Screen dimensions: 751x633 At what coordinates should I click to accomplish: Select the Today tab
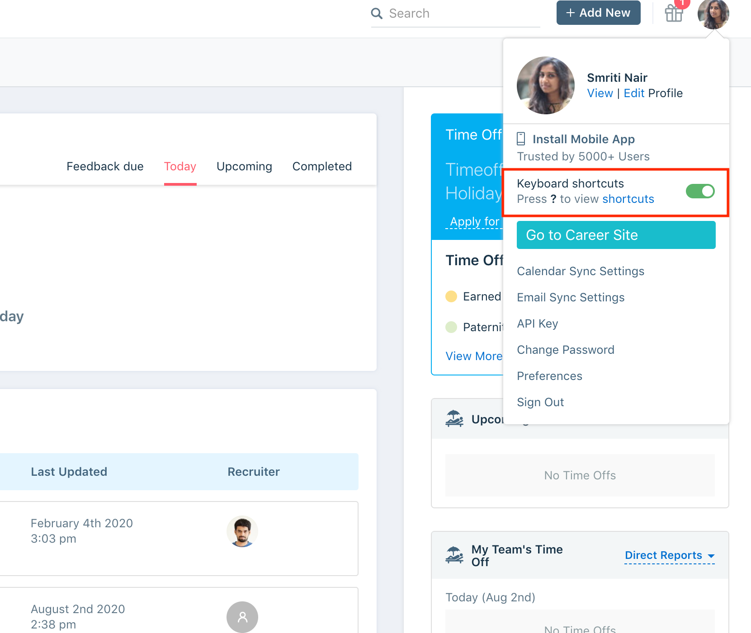point(180,166)
